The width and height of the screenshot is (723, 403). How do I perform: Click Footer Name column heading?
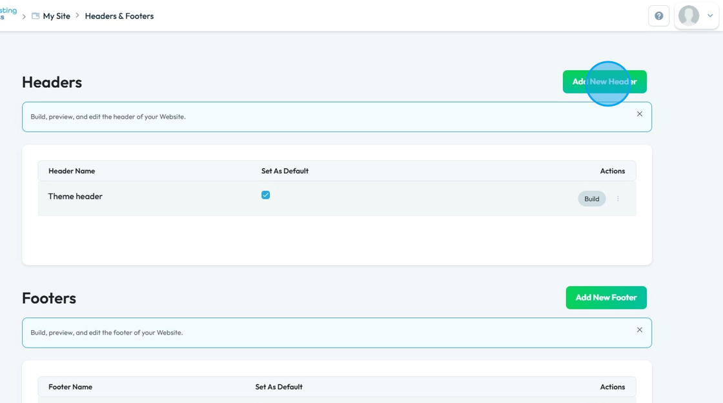(70, 387)
